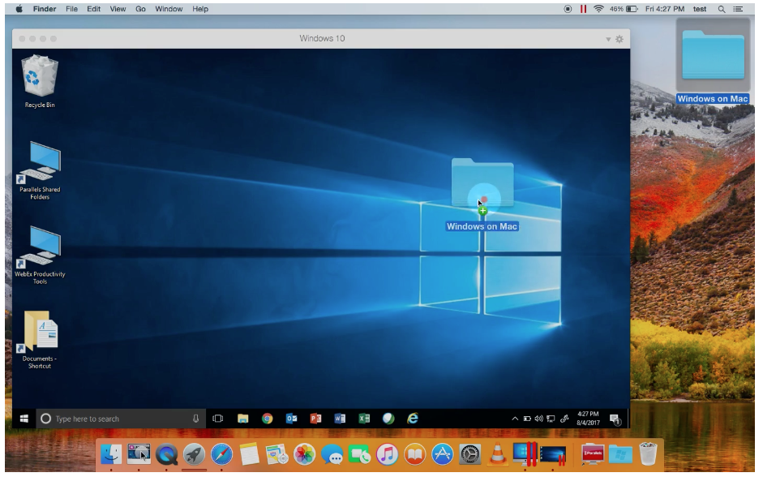
Task: Open Safari from the Dock
Action: pyautogui.click(x=221, y=454)
